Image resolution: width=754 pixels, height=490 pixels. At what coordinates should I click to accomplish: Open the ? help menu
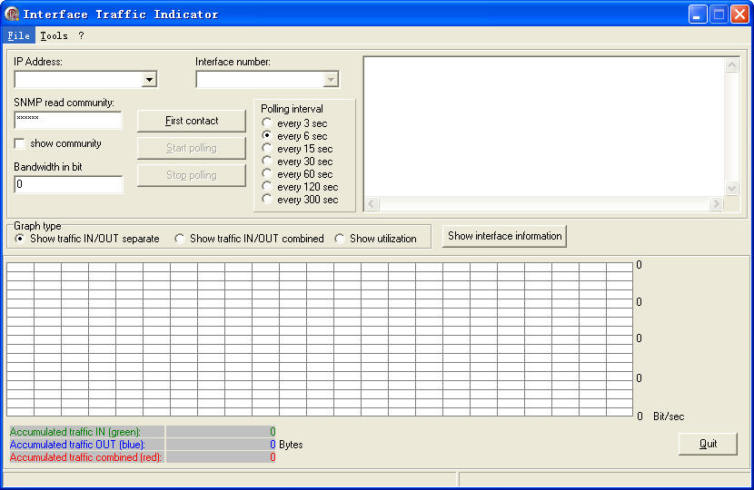click(x=81, y=35)
